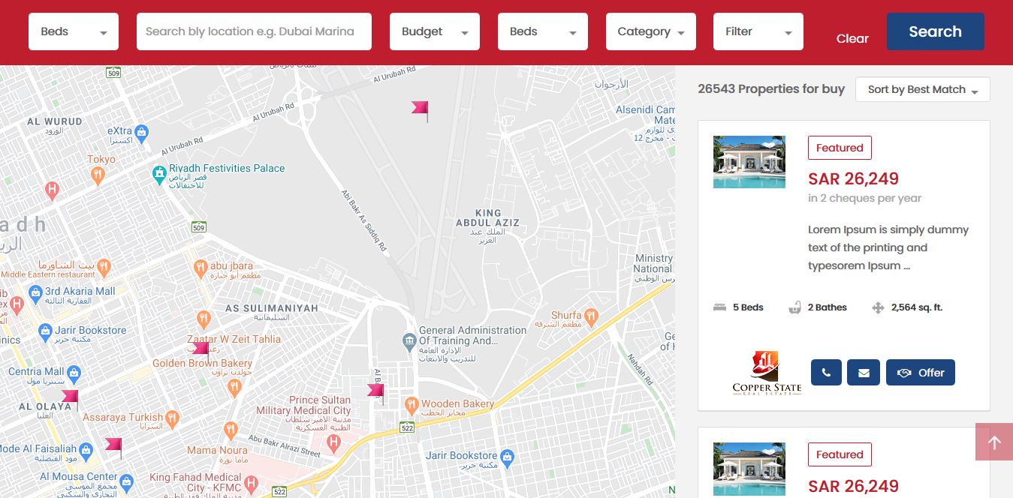Click the location search input field

coord(254,31)
